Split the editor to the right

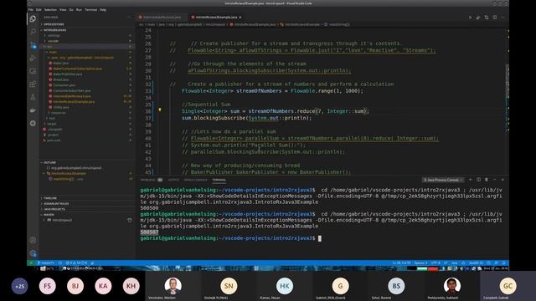(495, 18)
